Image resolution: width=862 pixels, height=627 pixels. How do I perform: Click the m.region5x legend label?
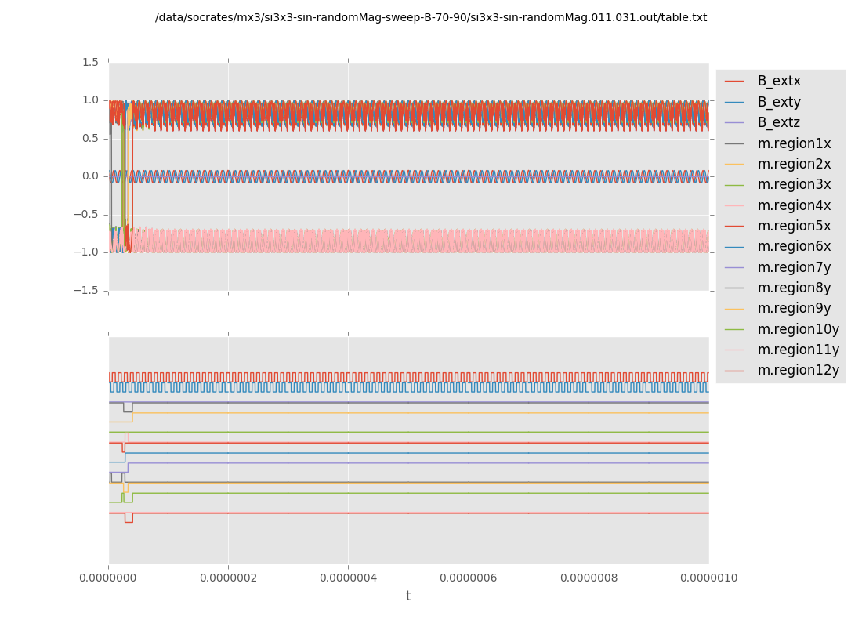click(794, 227)
